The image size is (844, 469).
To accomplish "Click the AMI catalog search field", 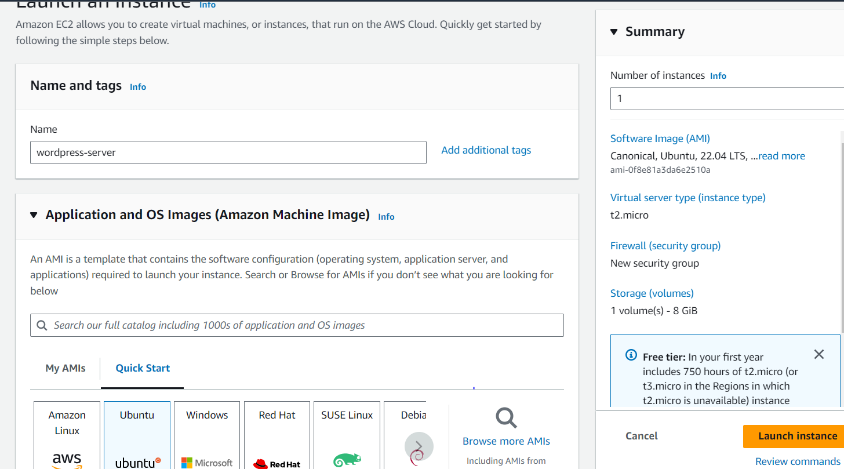I will [x=297, y=325].
